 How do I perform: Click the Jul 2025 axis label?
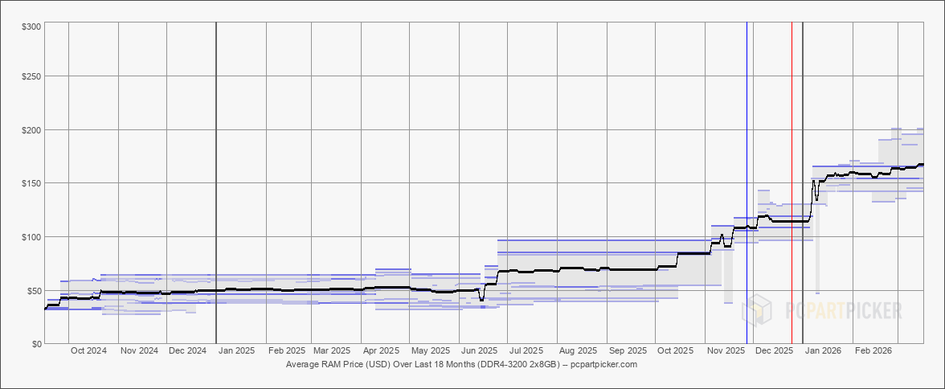526,350
